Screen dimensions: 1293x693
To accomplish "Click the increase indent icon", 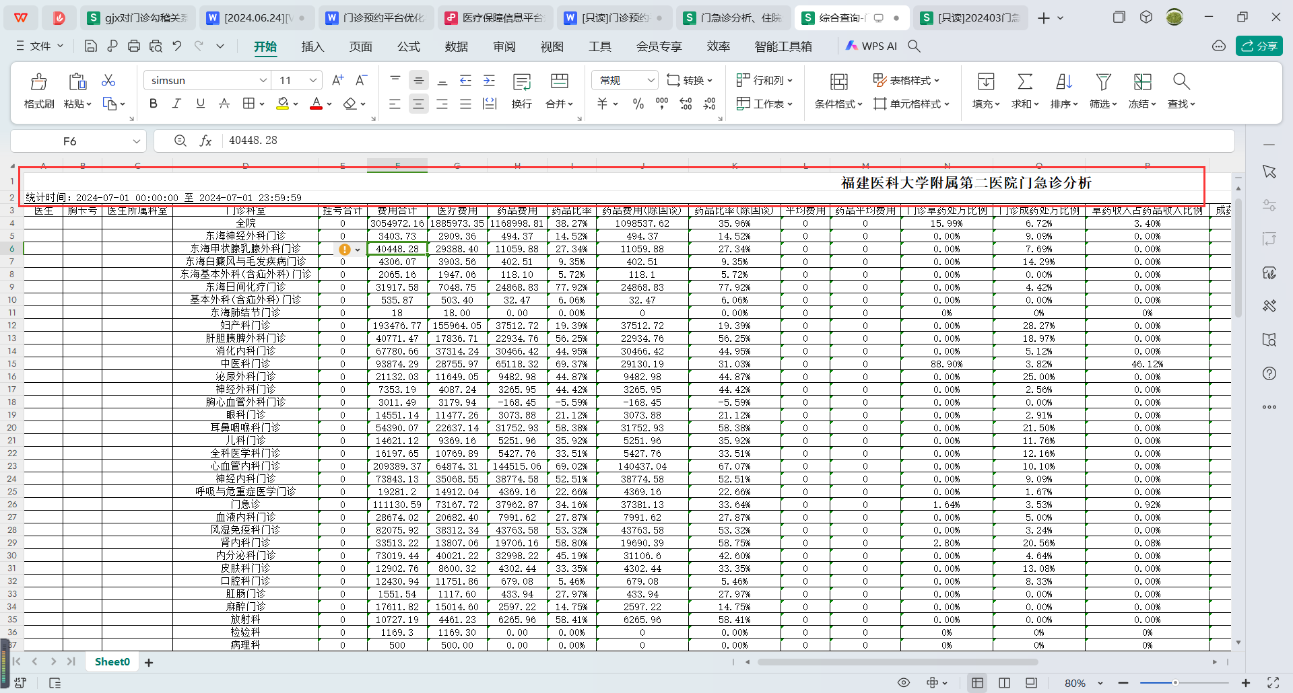I will [x=490, y=81].
